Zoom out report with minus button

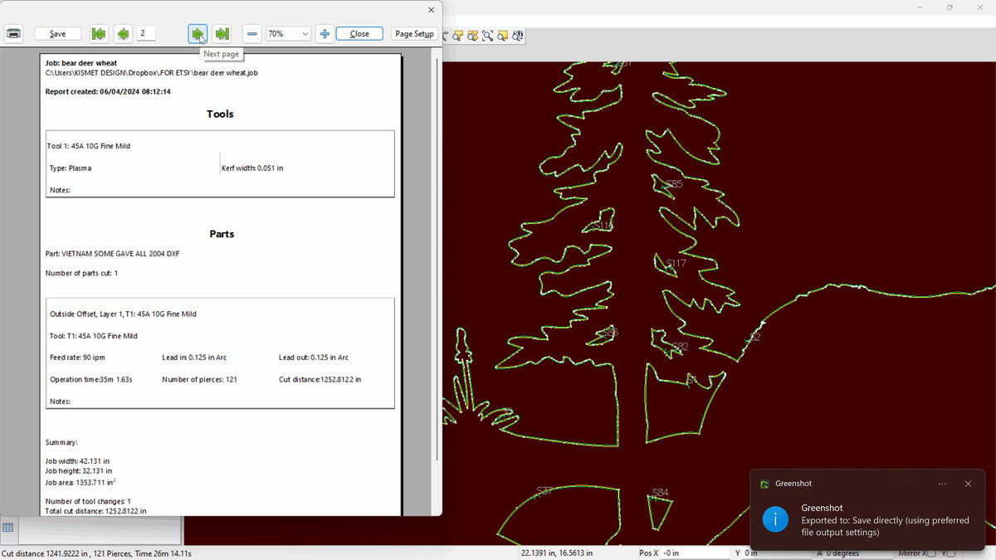click(x=252, y=34)
